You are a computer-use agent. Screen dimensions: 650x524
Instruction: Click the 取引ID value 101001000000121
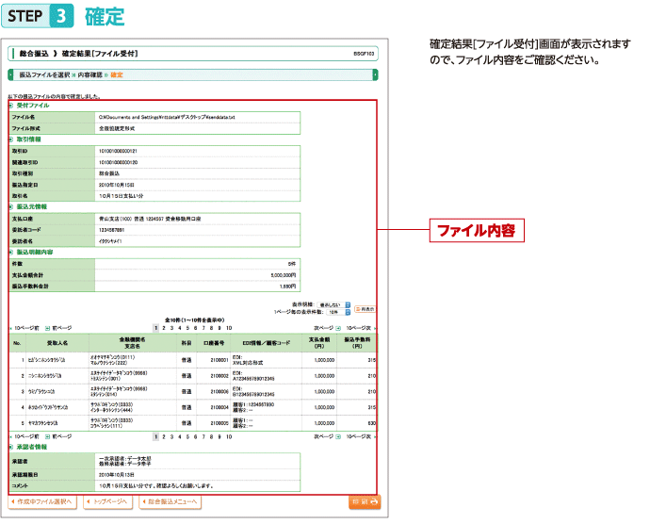[118, 151]
